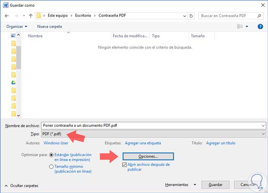The height and width of the screenshot is (193, 268).
Task: Expand address bar previous locations dropdown
Action: 184,16
